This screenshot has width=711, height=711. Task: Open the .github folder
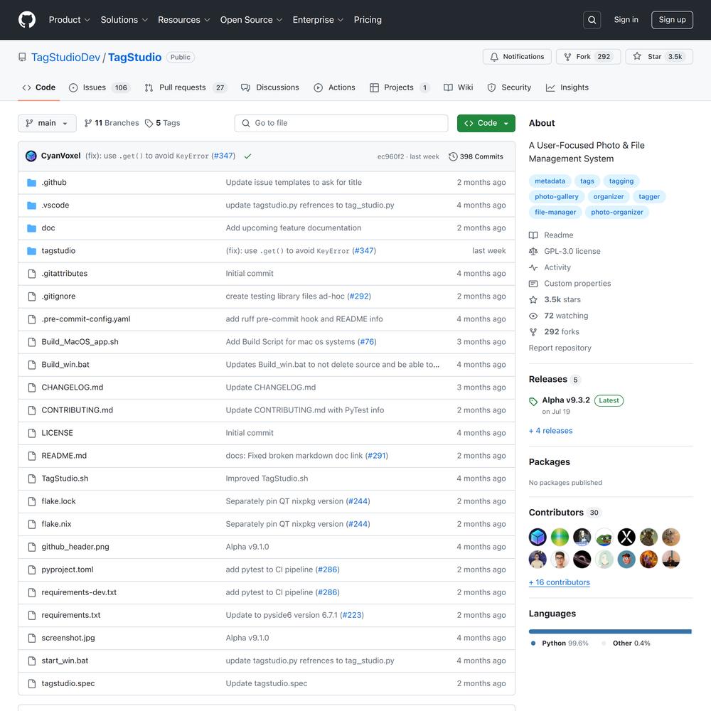tap(54, 182)
